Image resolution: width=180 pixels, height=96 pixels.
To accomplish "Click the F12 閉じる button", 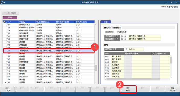I will click(173, 89).
